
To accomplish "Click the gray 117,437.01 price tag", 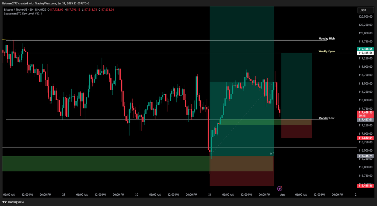I will (x=365, y=120).
